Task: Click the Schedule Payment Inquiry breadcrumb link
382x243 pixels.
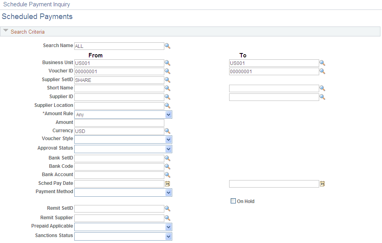Action: tap(36, 4)
